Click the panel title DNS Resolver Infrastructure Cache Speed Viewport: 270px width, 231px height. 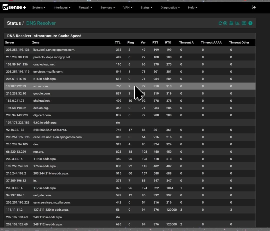click(x=44, y=36)
